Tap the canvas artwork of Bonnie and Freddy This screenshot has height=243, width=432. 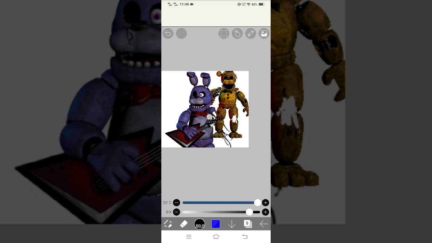[x=205, y=109]
